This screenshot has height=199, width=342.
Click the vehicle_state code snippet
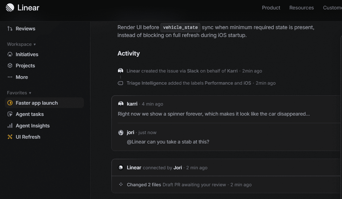tap(180, 27)
